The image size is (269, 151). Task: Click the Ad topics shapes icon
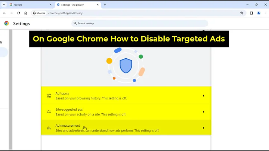click(x=49, y=96)
